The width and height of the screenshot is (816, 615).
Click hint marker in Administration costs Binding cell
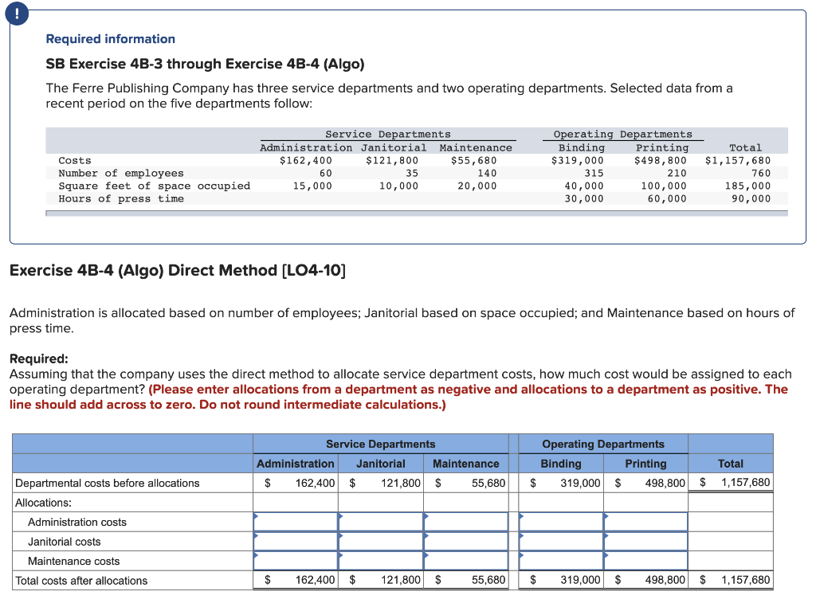[x=520, y=517]
